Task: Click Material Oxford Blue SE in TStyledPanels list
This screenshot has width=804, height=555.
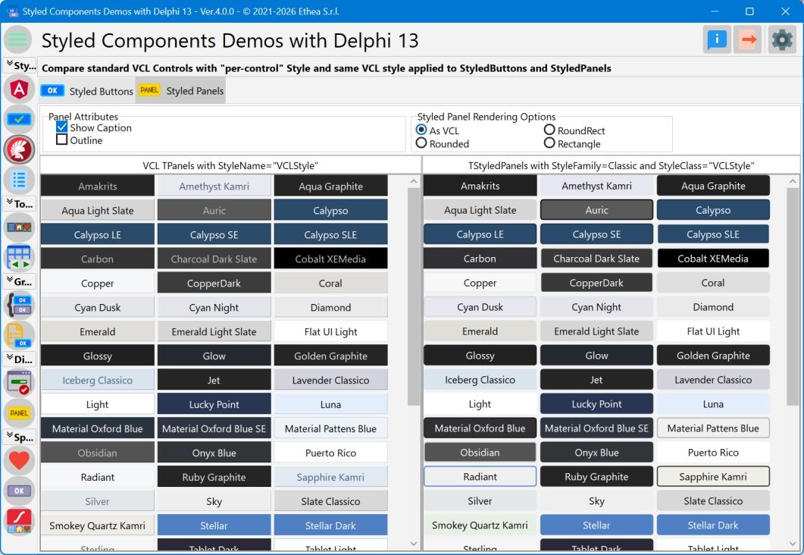Action: click(597, 428)
